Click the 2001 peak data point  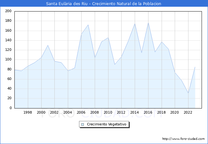click(x=48, y=45)
